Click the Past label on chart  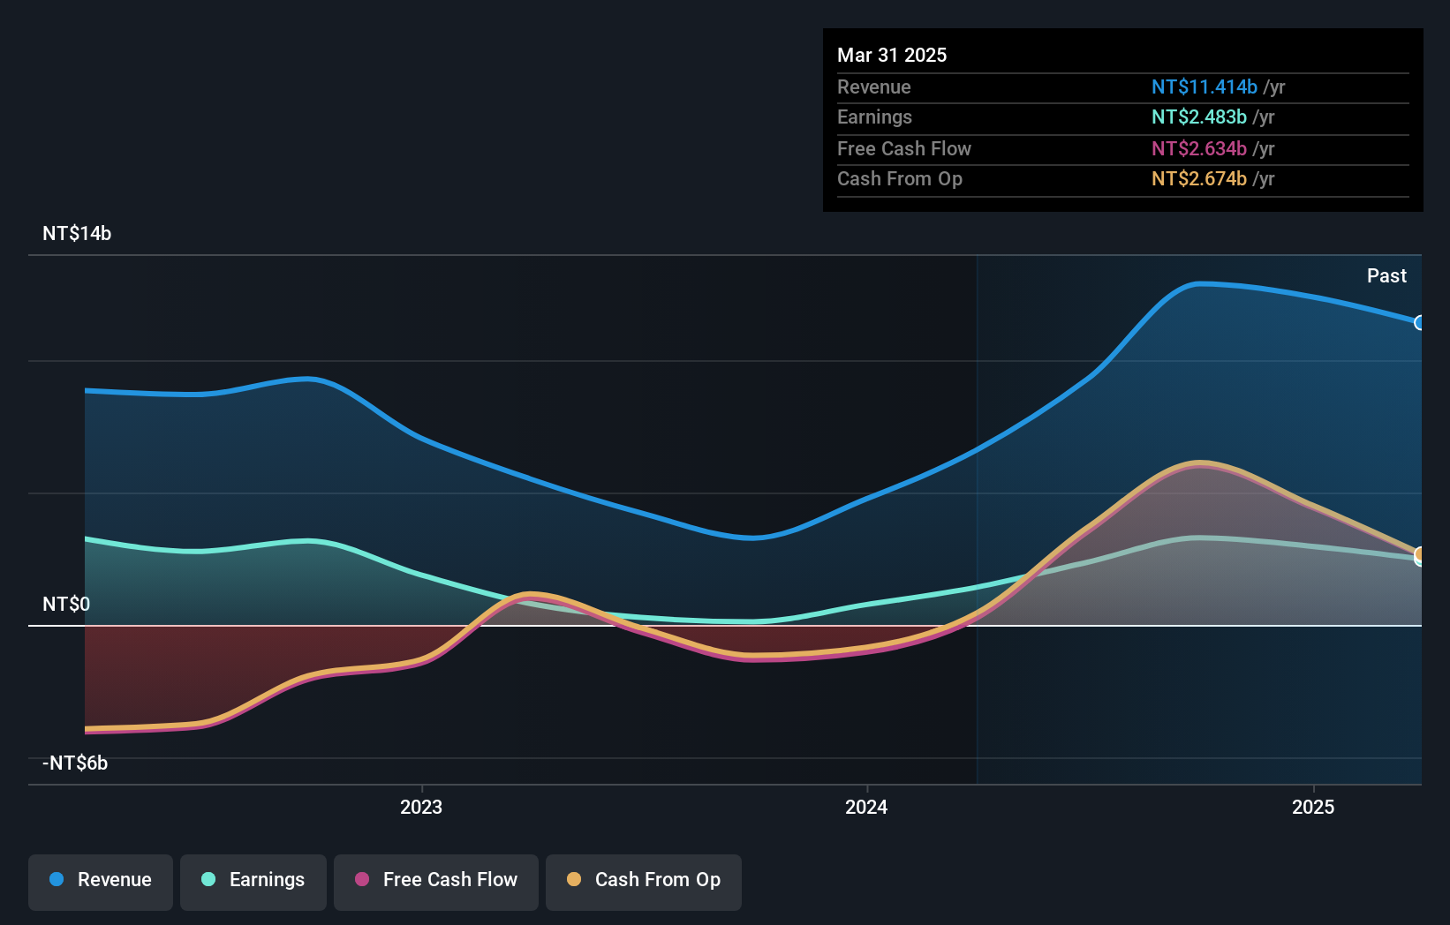pos(1386,275)
